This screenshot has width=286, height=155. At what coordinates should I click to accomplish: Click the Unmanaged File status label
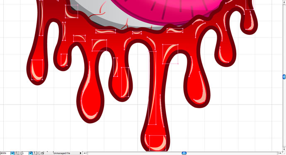pos(62,153)
